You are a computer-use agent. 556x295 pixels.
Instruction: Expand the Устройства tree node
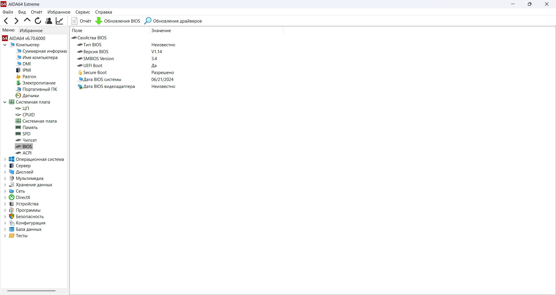coord(5,204)
